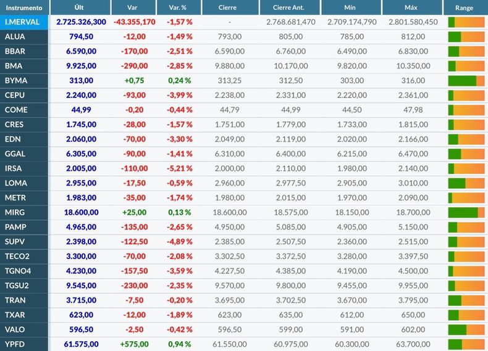Open the GGAL instrument

tap(24, 154)
